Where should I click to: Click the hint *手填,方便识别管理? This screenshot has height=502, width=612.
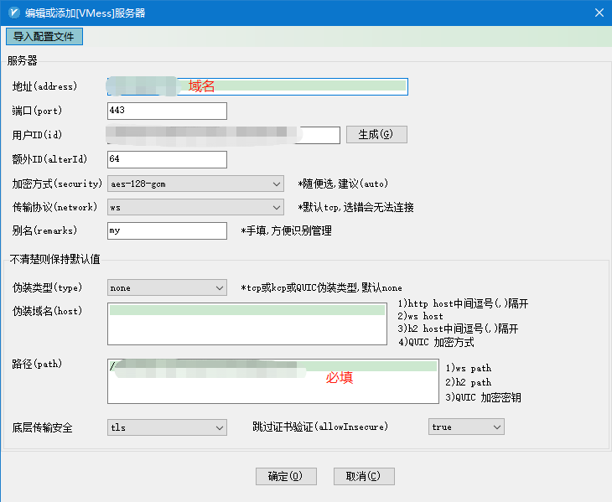pos(286,231)
